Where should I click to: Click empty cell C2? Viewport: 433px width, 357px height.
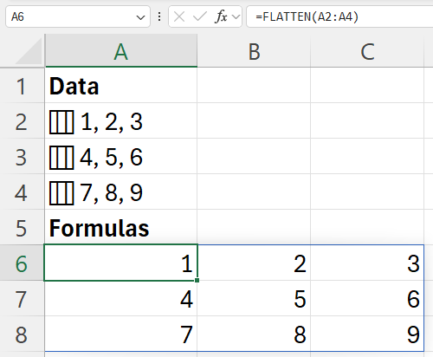tap(367, 121)
